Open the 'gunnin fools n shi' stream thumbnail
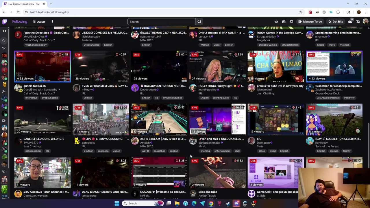 [42, 66]
